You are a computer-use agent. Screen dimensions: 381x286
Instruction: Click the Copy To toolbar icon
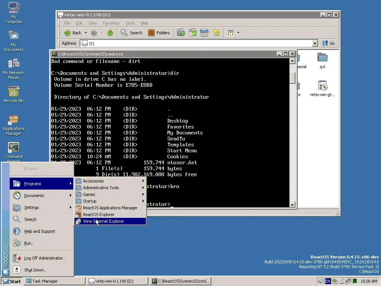pyautogui.click(x=193, y=33)
